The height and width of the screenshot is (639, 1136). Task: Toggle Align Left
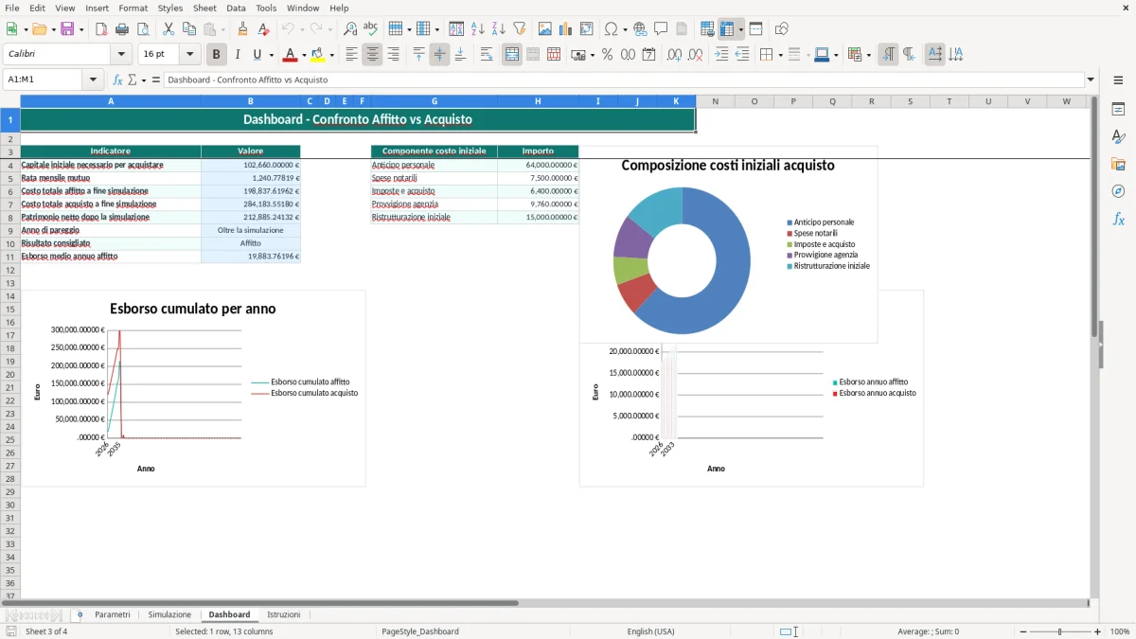351,55
